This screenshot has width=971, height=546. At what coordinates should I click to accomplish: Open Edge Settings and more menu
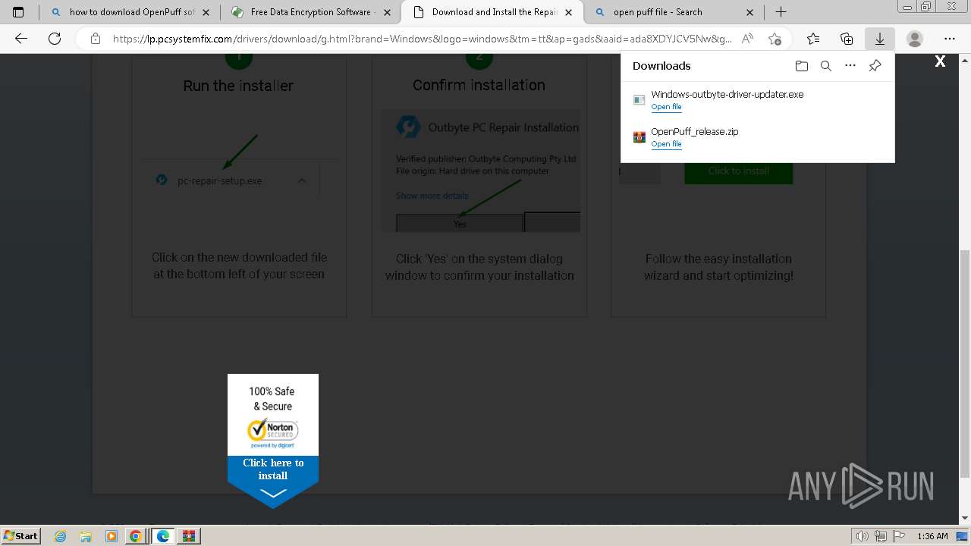click(x=950, y=39)
